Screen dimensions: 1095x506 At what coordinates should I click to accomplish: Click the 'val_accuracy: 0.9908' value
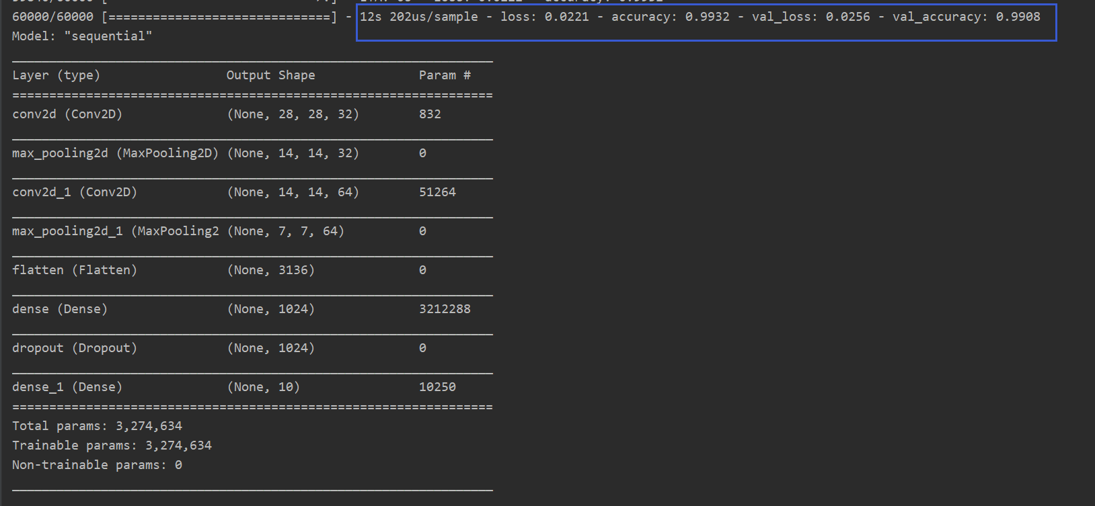tap(967, 17)
